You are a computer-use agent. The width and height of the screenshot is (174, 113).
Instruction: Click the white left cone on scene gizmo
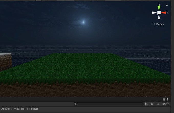click(154, 13)
